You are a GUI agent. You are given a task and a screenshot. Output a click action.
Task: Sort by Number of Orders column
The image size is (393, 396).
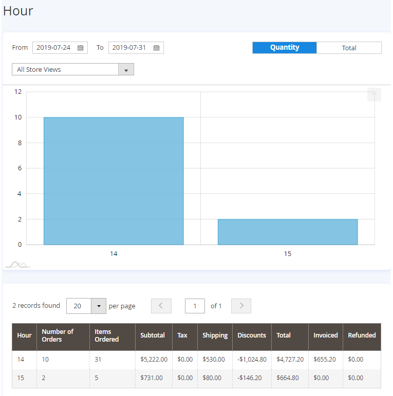58,335
